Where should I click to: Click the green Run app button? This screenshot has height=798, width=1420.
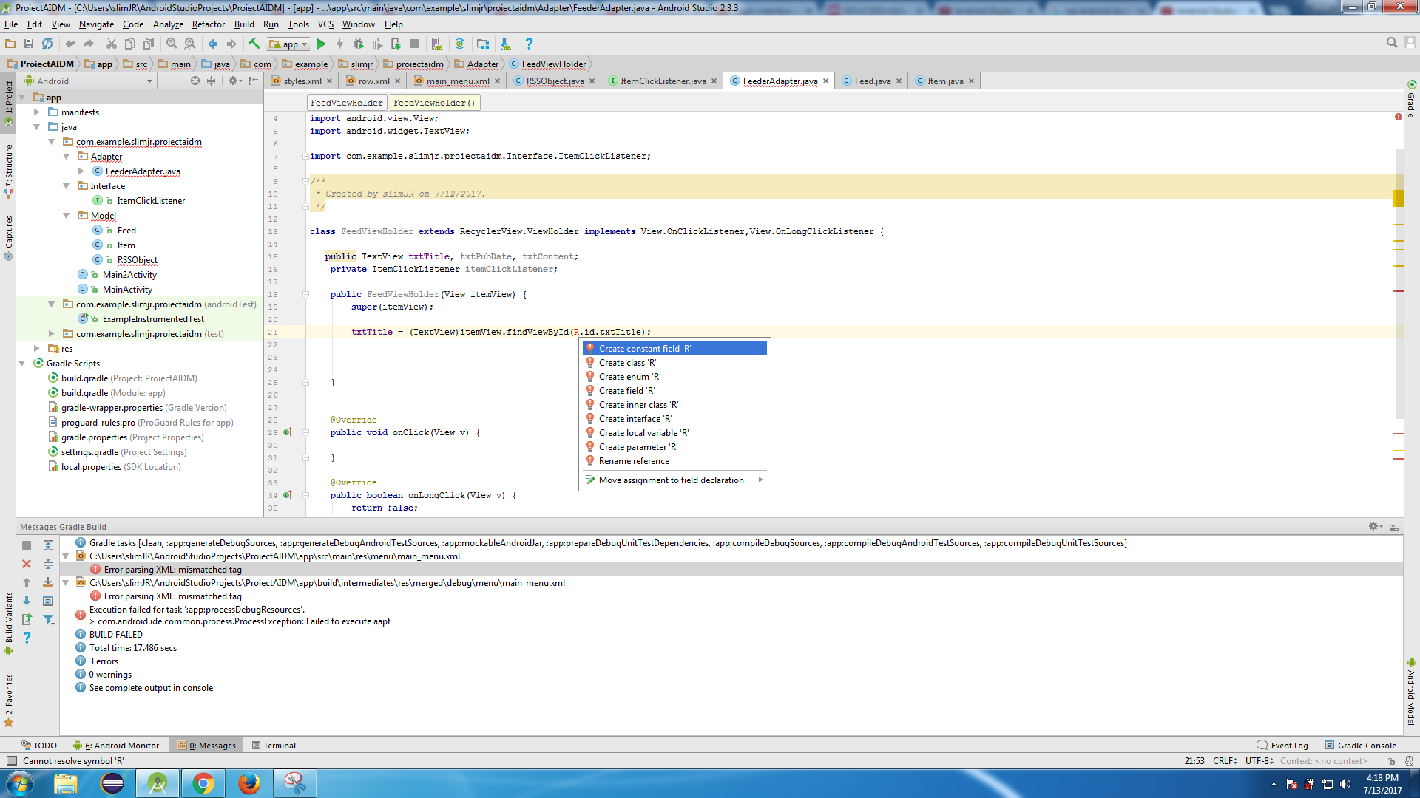tap(321, 44)
